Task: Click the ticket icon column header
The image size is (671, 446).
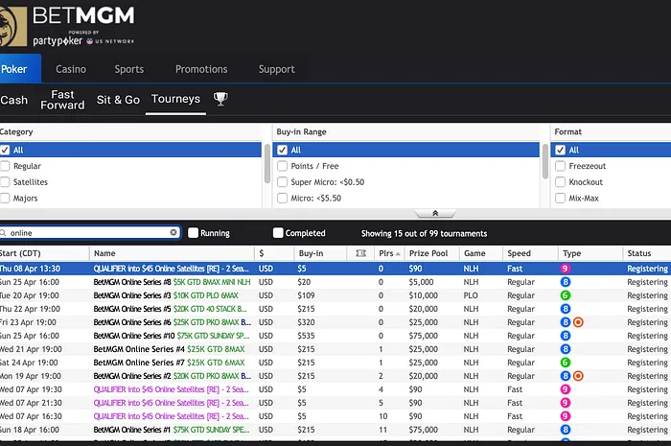Action: [360, 253]
